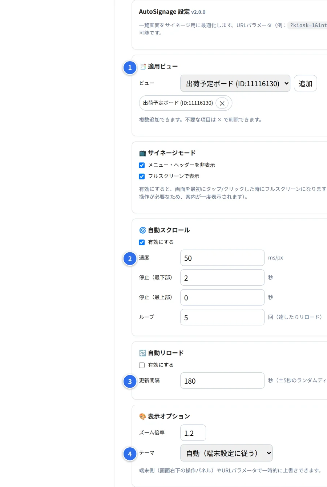327x487 pixels.
Task: Click the サイネージモード TV icon
Action: (142, 153)
